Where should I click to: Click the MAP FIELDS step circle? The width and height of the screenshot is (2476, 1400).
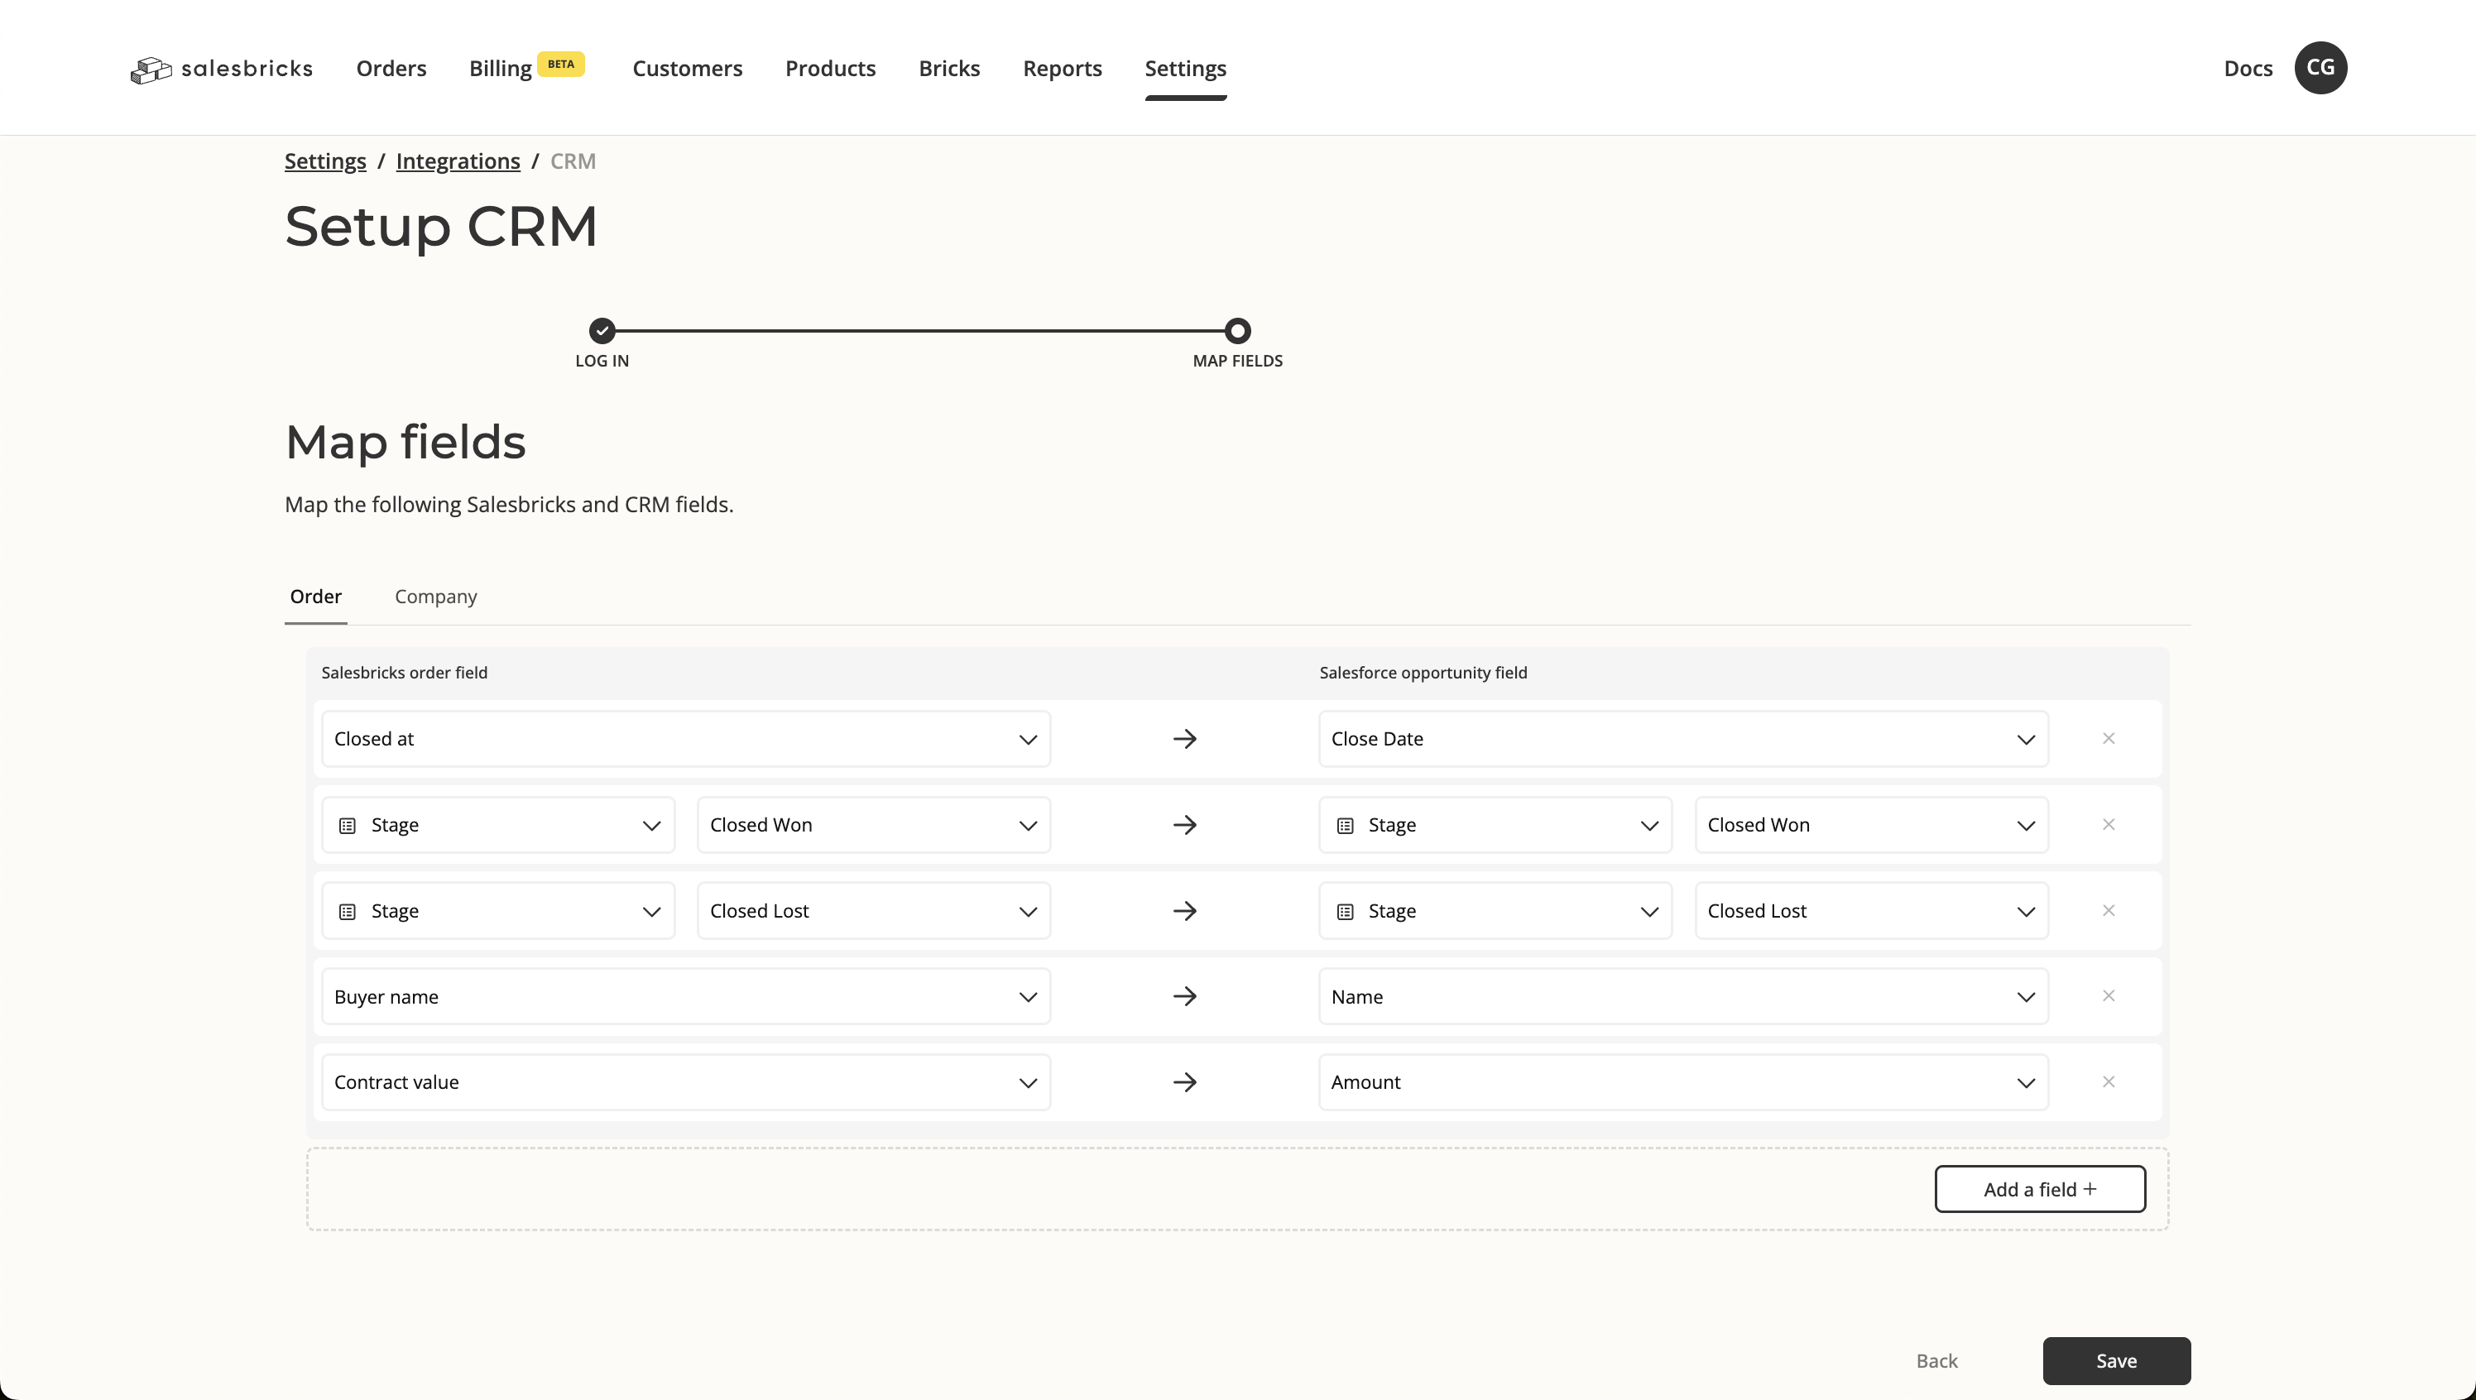pyautogui.click(x=1237, y=331)
